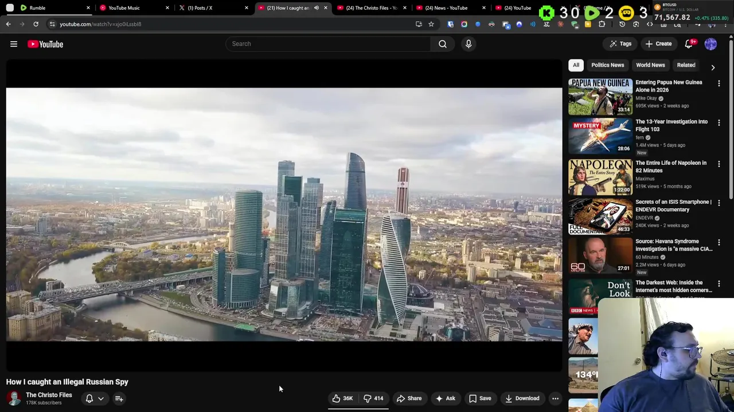Screen dimensions: 734x412
Task: Open the Bitcoin BTCUSD price widget
Action: [691, 12]
